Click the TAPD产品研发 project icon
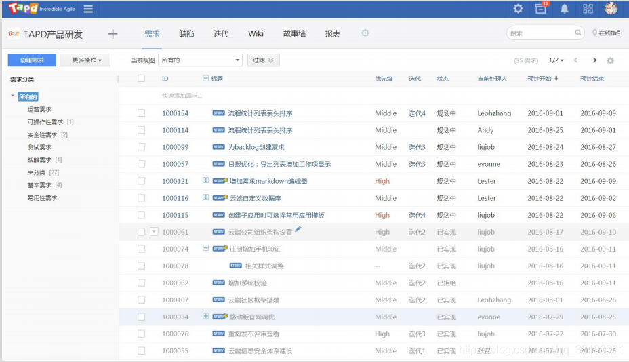The width and height of the screenshot is (629, 362). click(x=14, y=34)
